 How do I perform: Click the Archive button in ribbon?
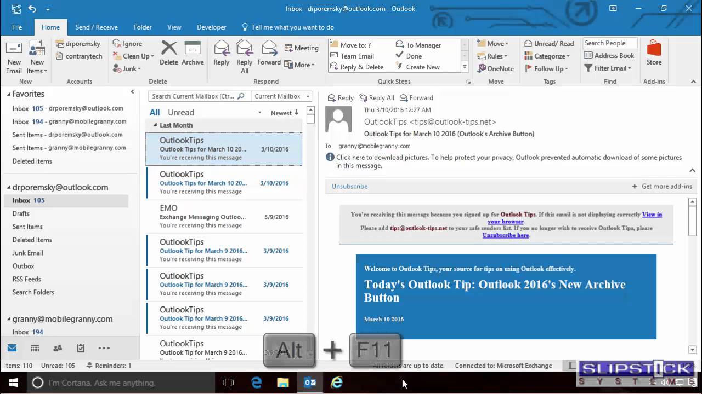click(x=193, y=53)
